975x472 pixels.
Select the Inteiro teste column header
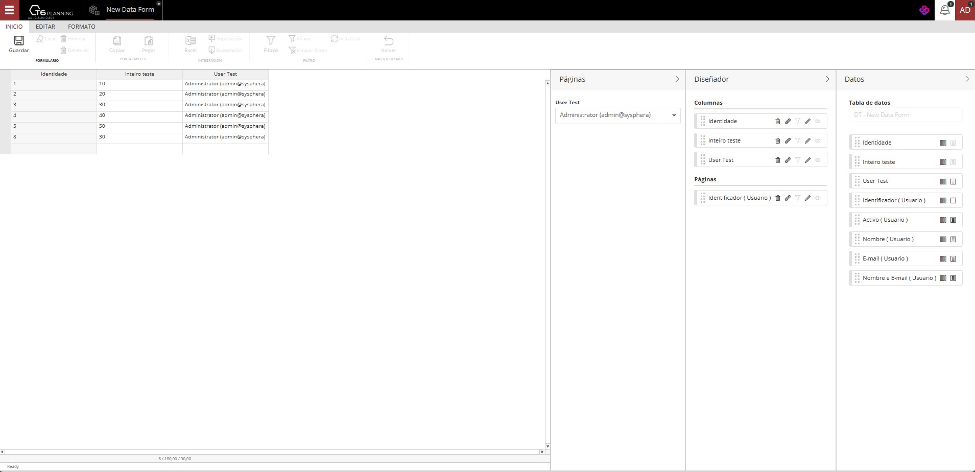[x=139, y=74]
